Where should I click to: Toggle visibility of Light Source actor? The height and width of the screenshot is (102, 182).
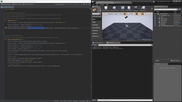pos(155,19)
